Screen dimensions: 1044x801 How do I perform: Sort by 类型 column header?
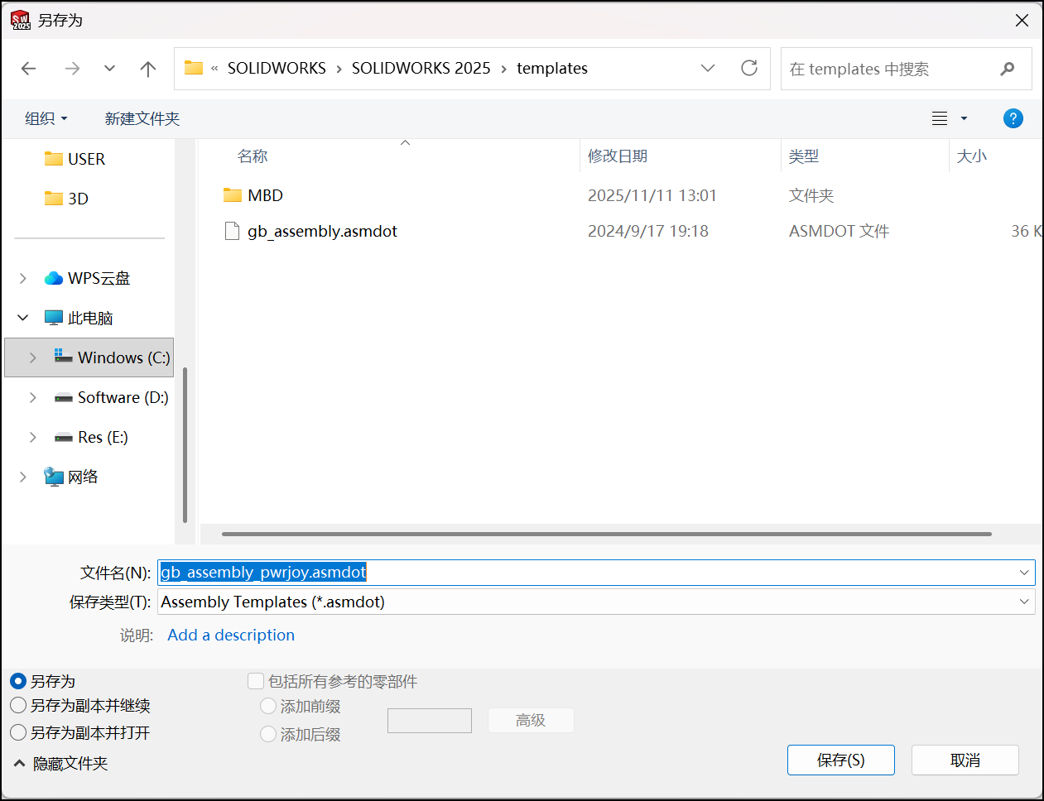803,156
